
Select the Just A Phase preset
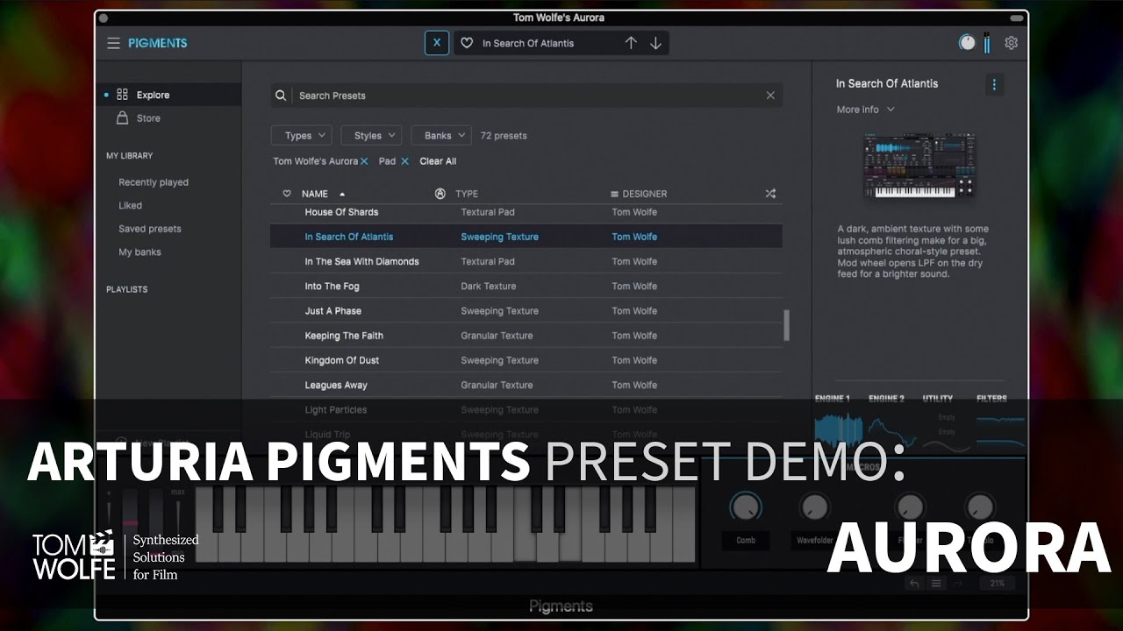pyautogui.click(x=526, y=311)
